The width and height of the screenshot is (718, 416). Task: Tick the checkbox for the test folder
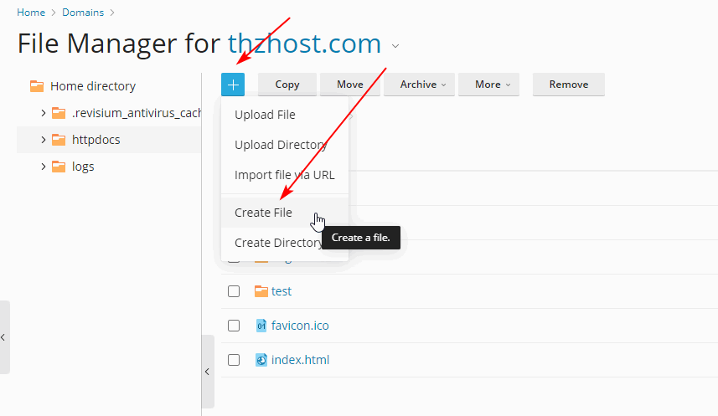tap(234, 291)
